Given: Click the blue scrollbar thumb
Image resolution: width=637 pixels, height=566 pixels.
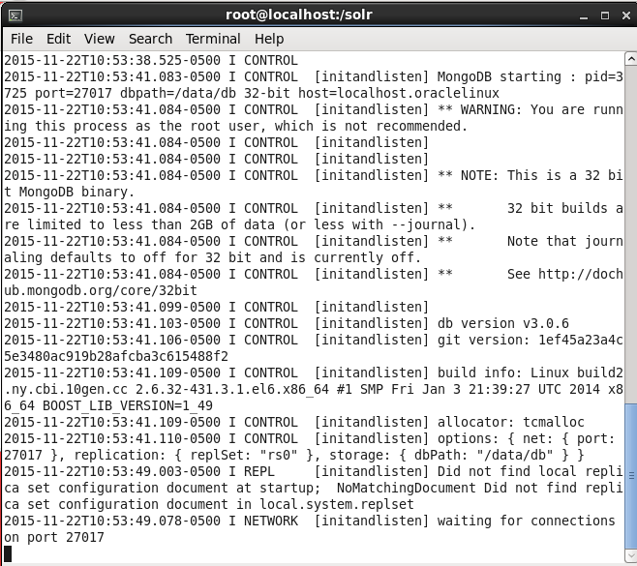Looking at the screenshot, I should [630, 475].
